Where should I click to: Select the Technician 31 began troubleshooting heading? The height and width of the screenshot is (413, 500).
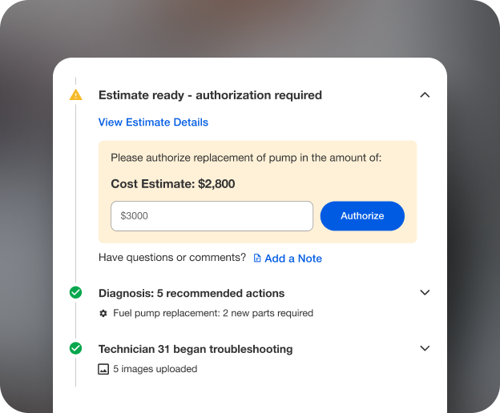(196, 349)
